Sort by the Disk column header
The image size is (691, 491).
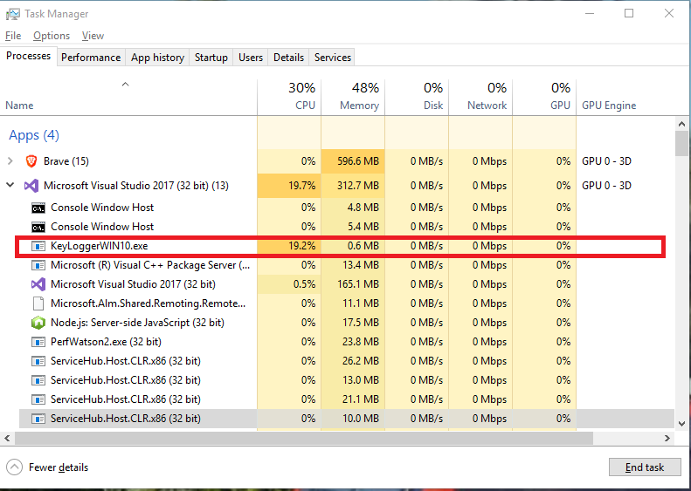pyautogui.click(x=417, y=97)
